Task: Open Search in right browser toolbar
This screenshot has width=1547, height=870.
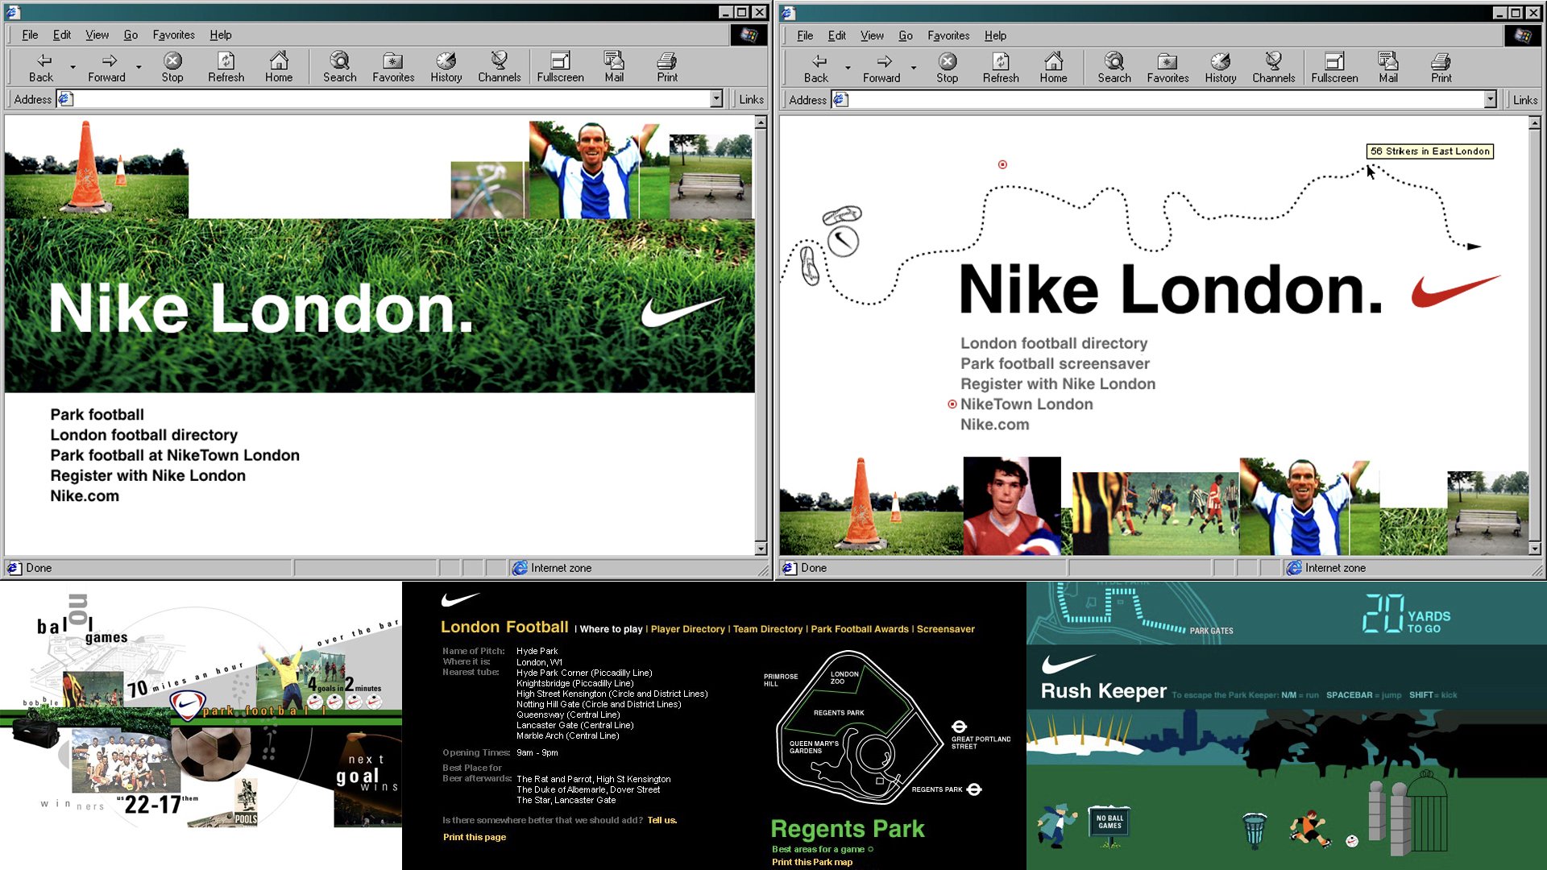Action: click(1114, 68)
